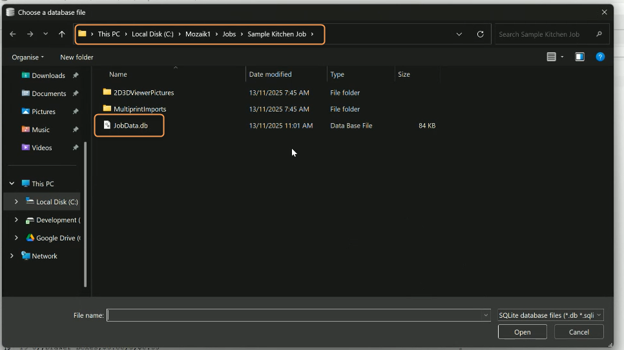Click the Back navigation arrow
The width and height of the screenshot is (624, 350).
pyautogui.click(x=13, y=34)
